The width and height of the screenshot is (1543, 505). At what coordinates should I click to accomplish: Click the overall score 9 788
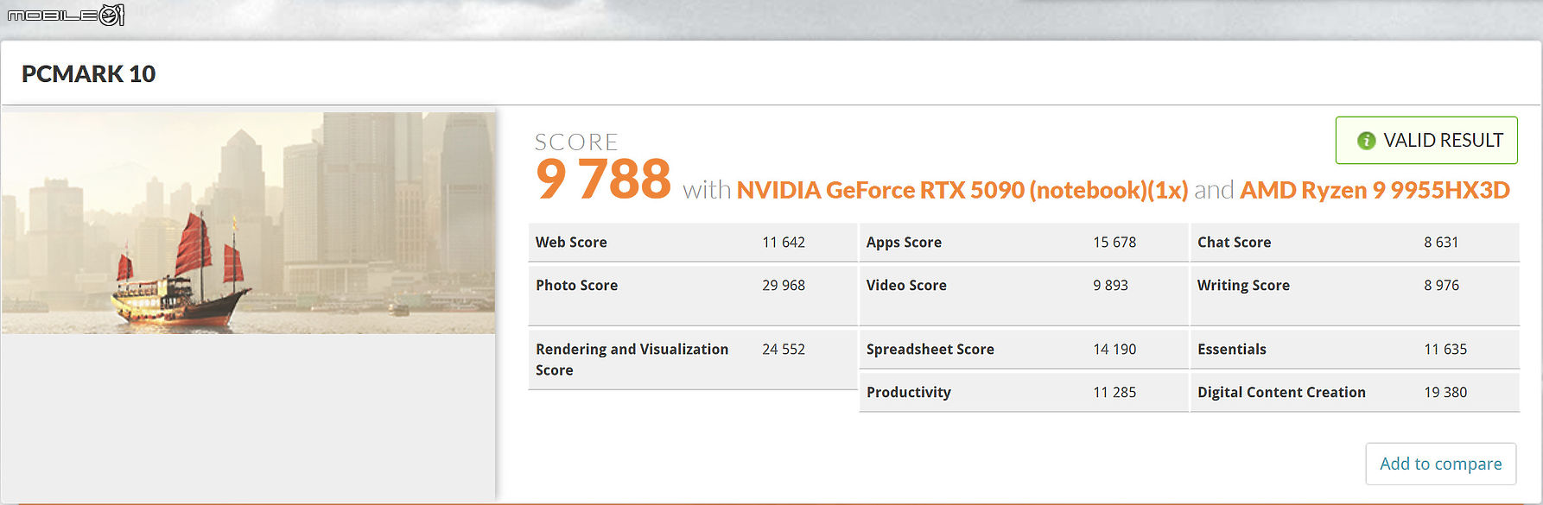[603, 180]
